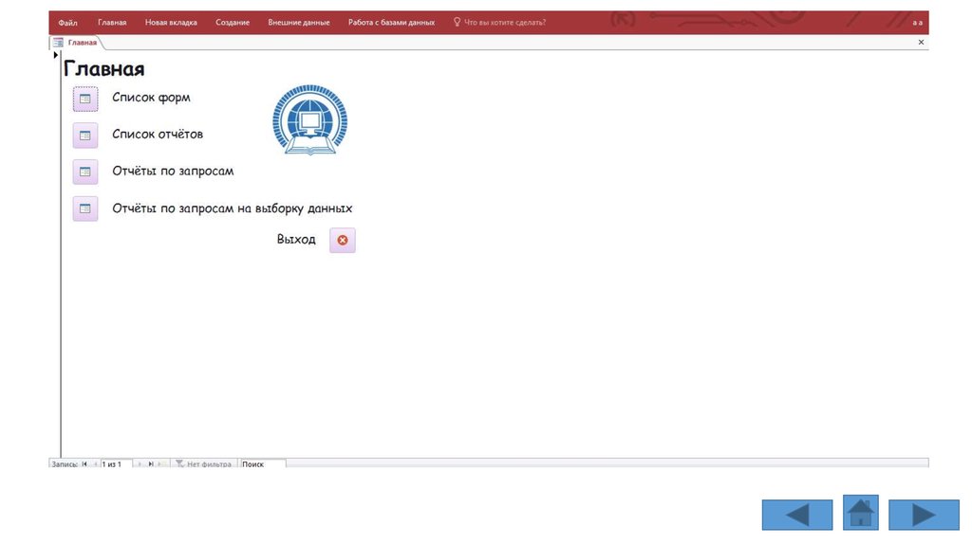Open the Список отчётов button icon

tap(85, 136)
